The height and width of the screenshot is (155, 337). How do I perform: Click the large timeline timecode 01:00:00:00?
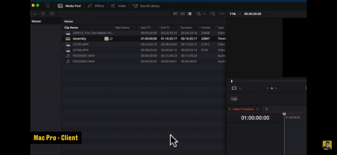[x=255, y=118]
